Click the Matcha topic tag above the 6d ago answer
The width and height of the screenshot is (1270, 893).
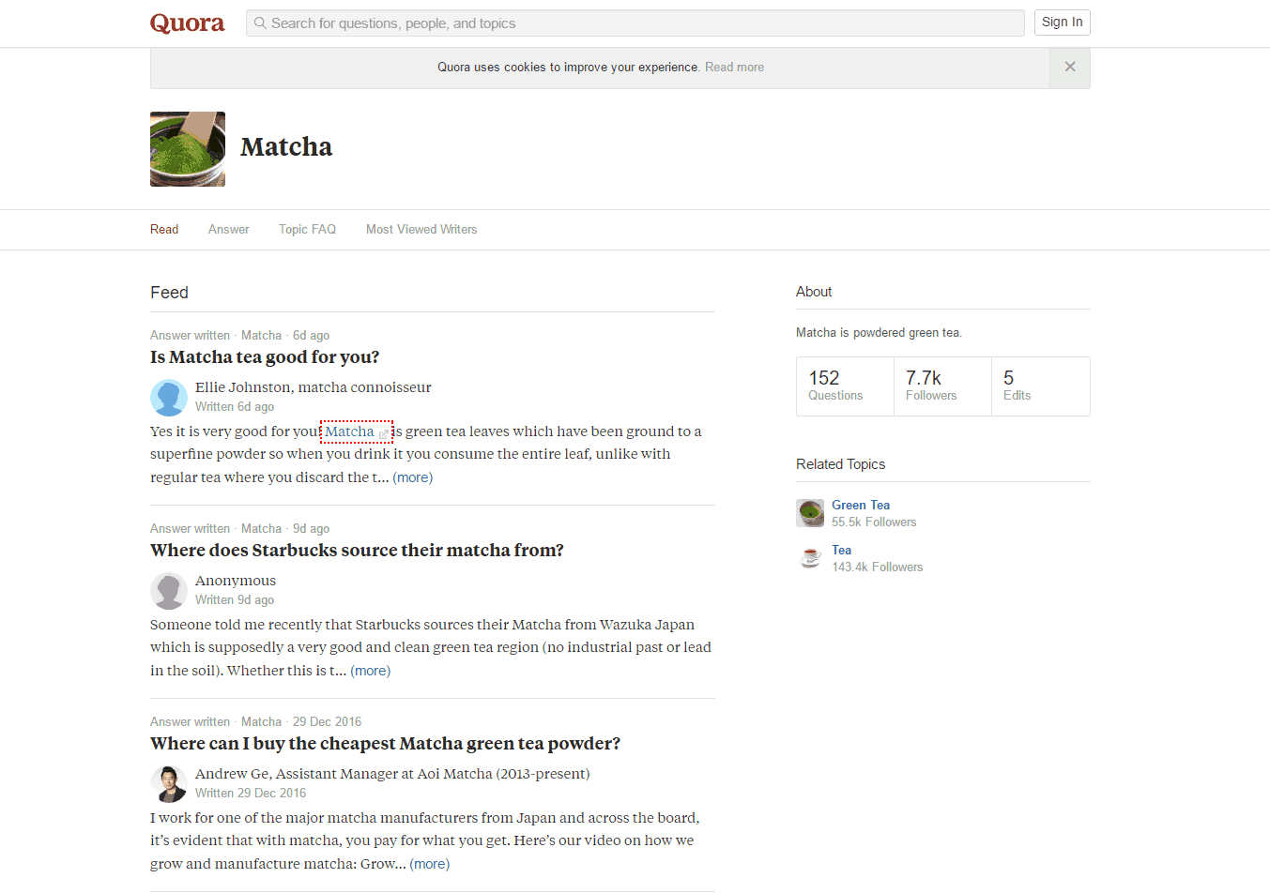point(261,336)
